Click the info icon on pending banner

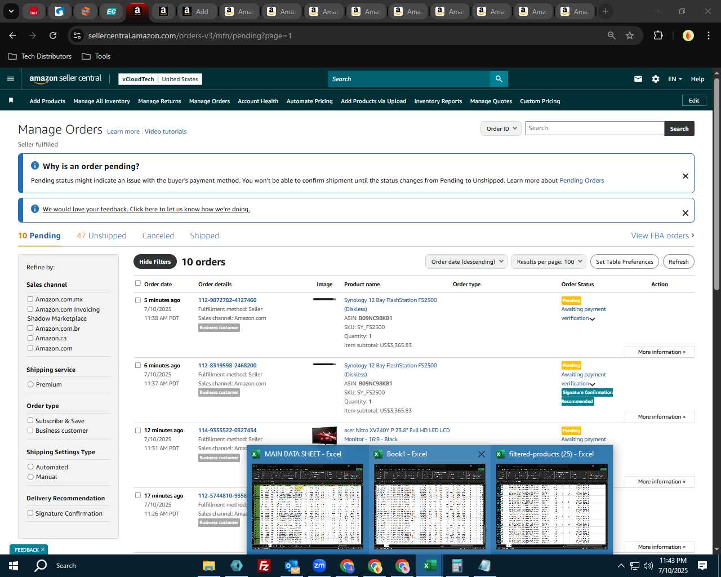(35, 166)
